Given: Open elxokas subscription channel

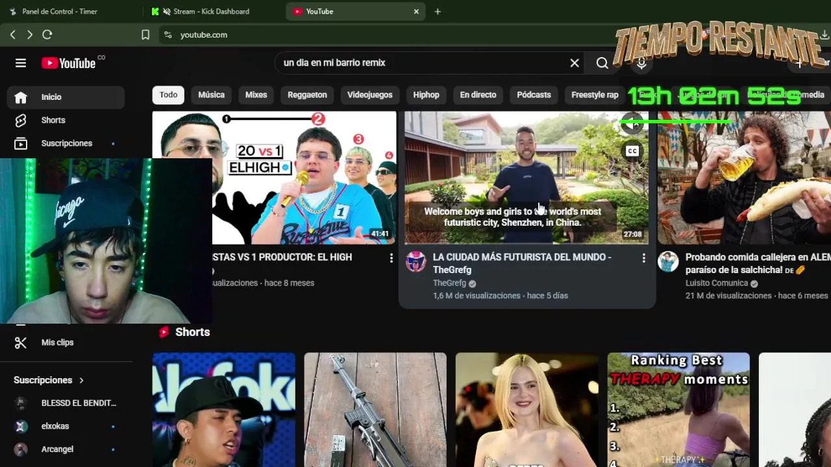Looking at the screenshot, I should click(66, 426).
